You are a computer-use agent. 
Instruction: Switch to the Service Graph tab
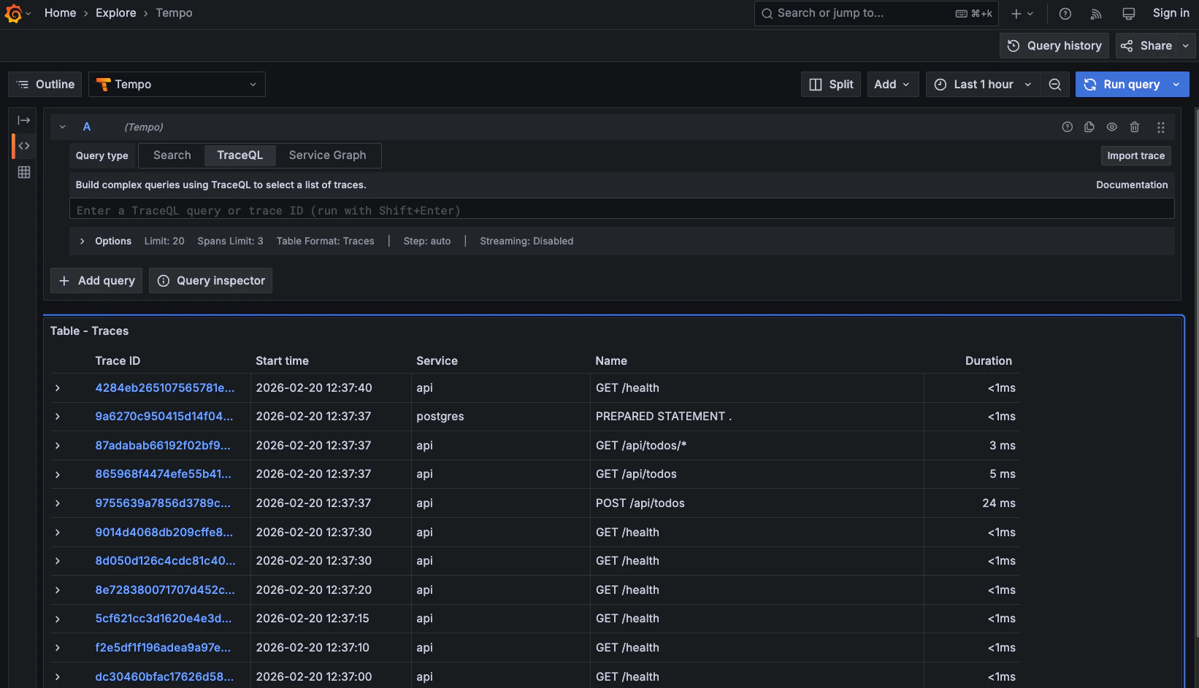tap(327, 155)
